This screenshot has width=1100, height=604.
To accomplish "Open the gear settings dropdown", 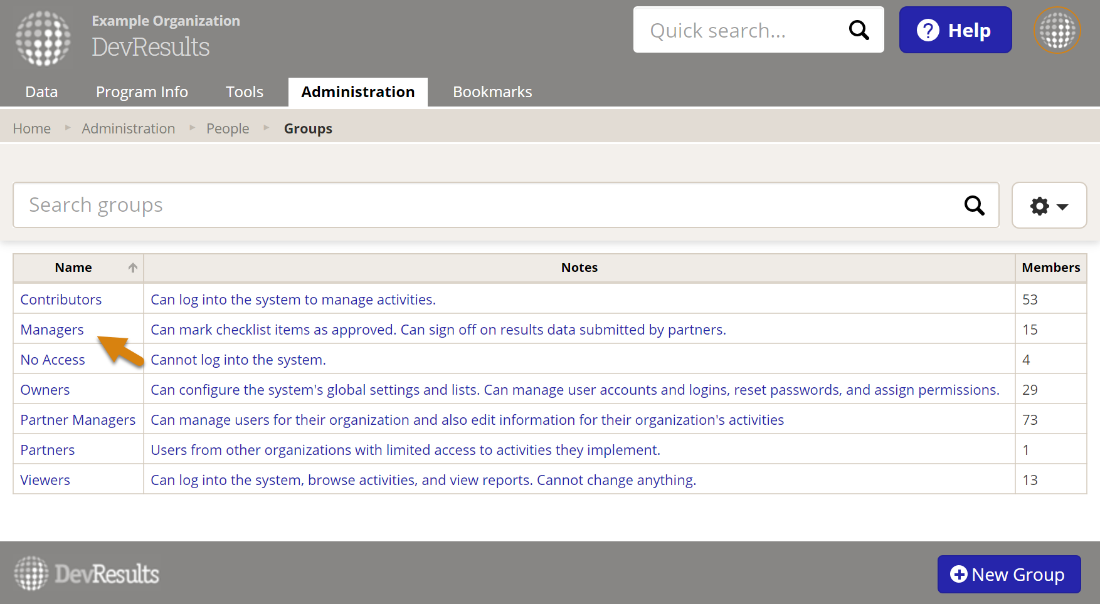I will point(1049,206).
